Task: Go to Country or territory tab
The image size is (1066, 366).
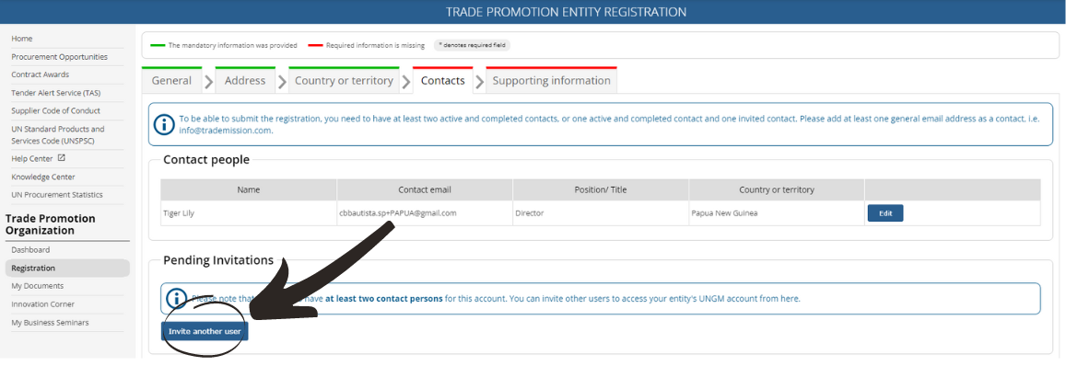Action: (344, 80)
